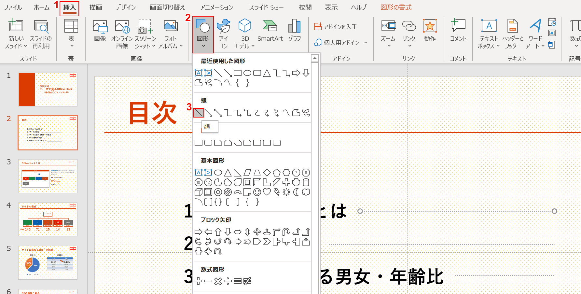Click the 日付と時刻 small icon
Viewport: 581px width, 294px height.
click(x=552, y=22)
